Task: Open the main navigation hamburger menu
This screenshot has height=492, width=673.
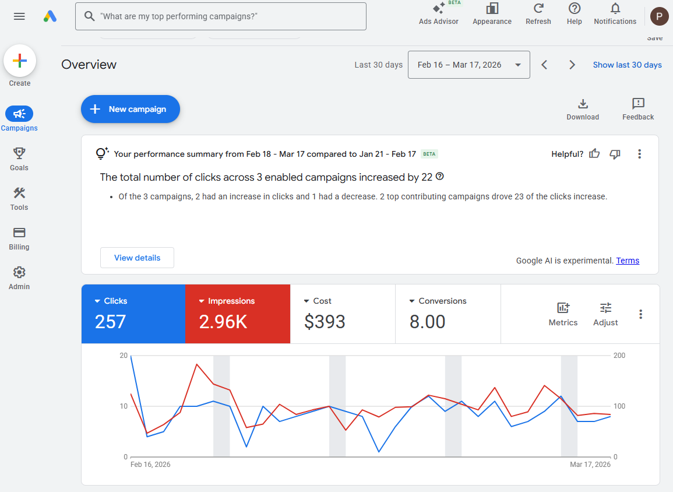Action: click(x=19, y=16)
